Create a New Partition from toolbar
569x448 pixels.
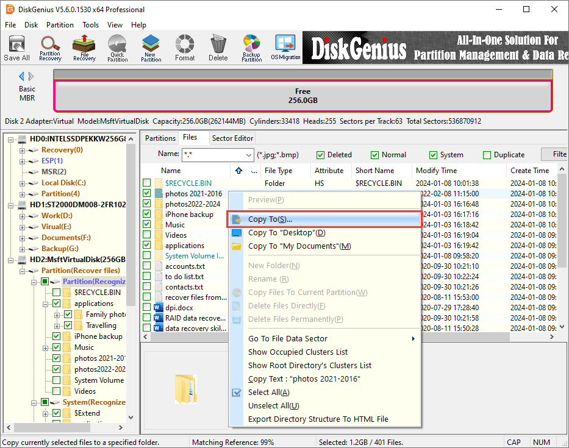tap(151, 48)
